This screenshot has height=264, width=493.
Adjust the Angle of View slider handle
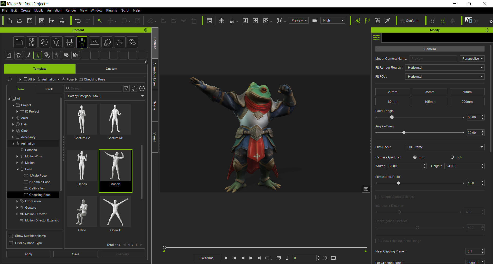click(404, 133)
